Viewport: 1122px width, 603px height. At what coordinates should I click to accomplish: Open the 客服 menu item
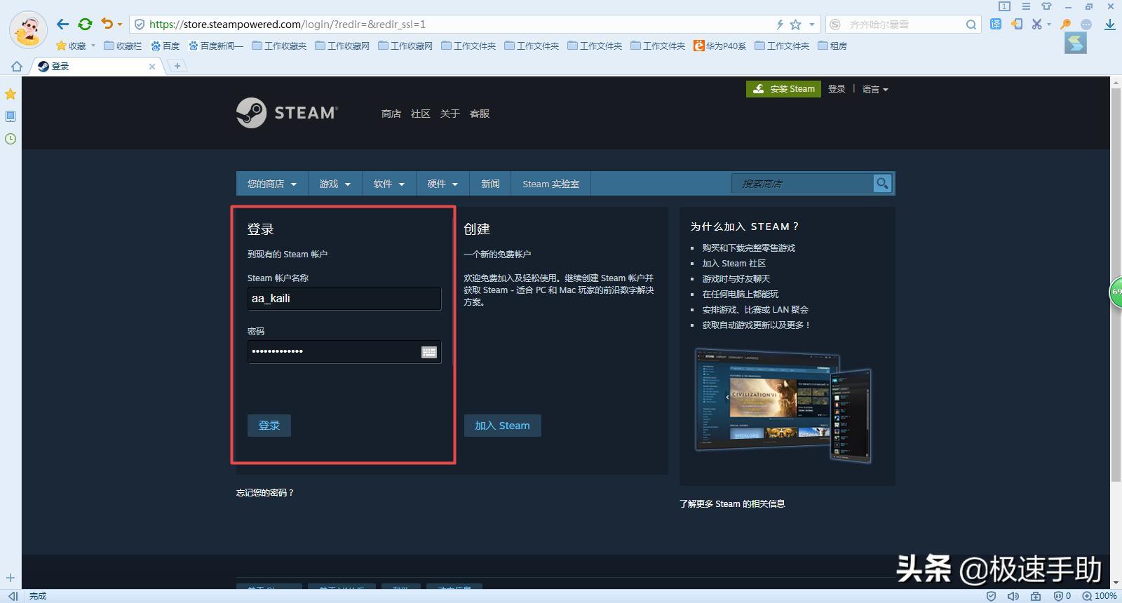coord(480,114)
